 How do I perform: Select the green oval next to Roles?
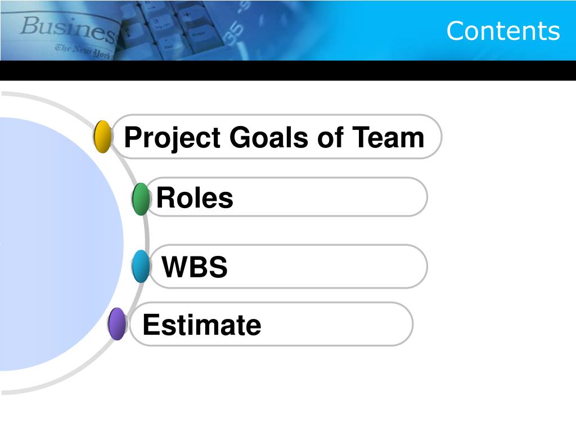(x=141, y=199)
